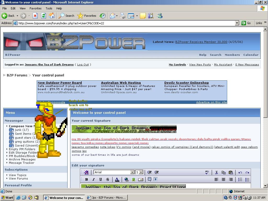Image resolution: width=268 pixels, height=201 pixels.
Task: Switch to Jps - BZP Forums taskbar window
Action: 107,198
